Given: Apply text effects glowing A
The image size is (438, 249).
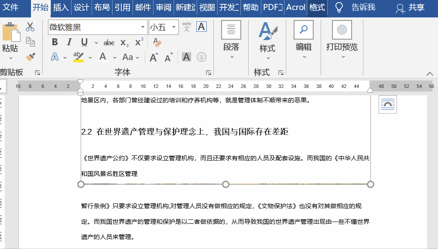Looking at the screenshot, I should point(55,57).
